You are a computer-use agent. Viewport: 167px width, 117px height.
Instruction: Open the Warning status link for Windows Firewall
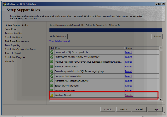129,95
